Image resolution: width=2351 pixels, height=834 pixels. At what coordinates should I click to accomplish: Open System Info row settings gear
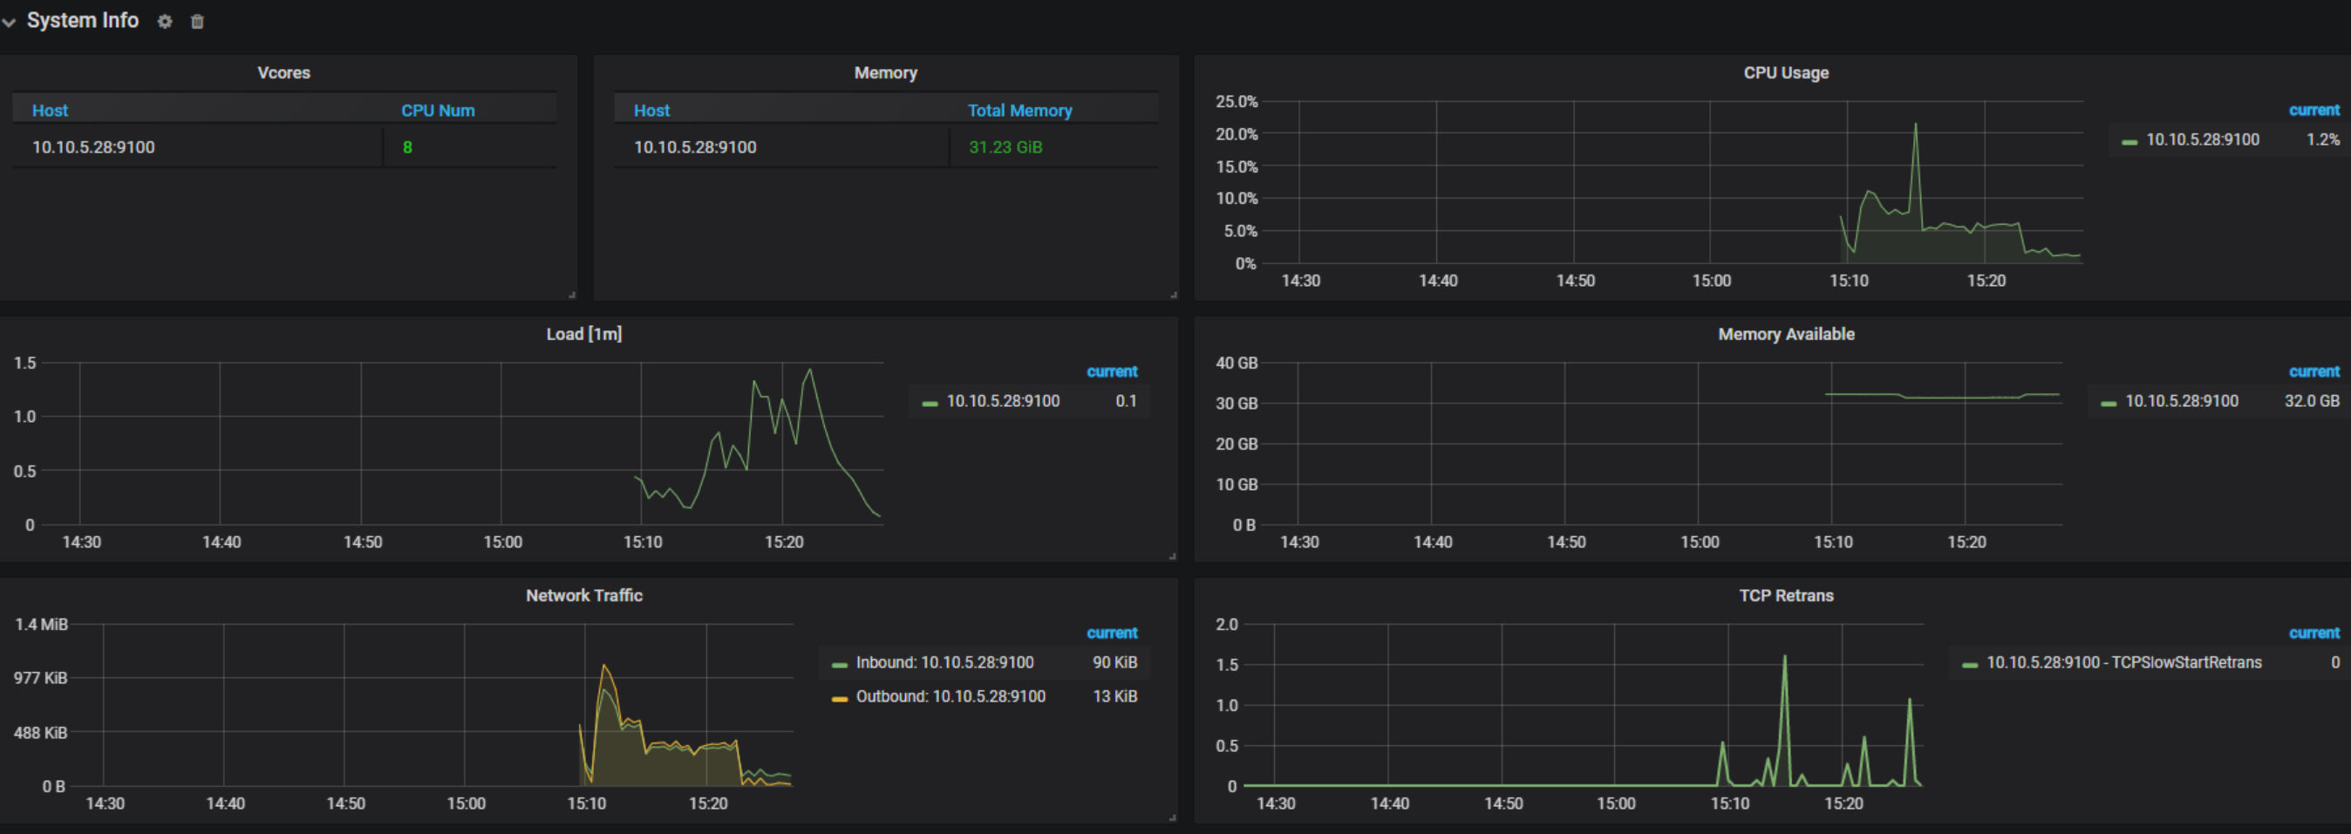coord(164,21)
